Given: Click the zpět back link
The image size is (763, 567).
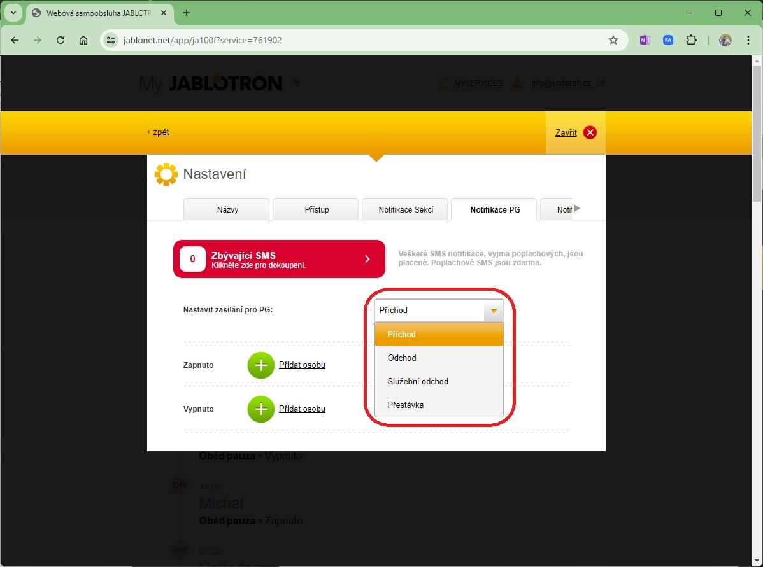Looking at the screenshot, I should [160, 132].
